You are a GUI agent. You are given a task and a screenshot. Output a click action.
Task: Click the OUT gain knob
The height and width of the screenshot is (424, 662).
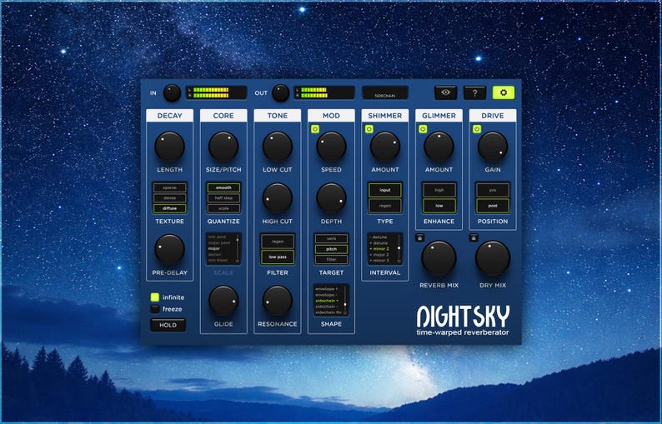pyautogui.click(x=280, y=92)
